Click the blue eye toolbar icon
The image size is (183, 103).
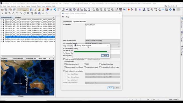(163, 9)
